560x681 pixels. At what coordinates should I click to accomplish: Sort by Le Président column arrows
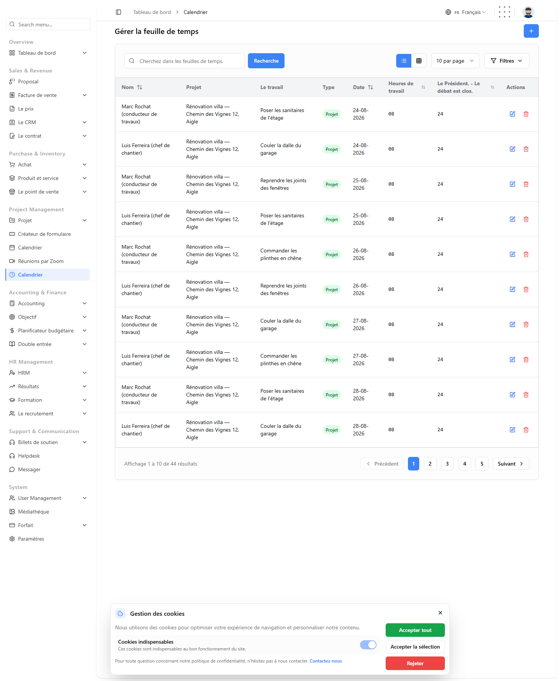tap(492, 87)
